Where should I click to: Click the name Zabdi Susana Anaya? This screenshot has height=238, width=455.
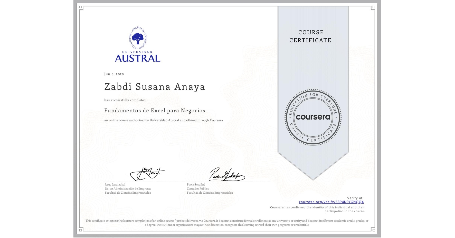[x=154, y=87]
